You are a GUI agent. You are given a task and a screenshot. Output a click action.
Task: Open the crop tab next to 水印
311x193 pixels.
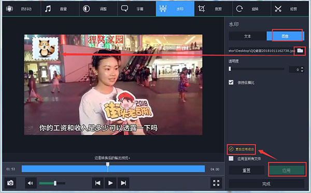[x=214, y=9]
